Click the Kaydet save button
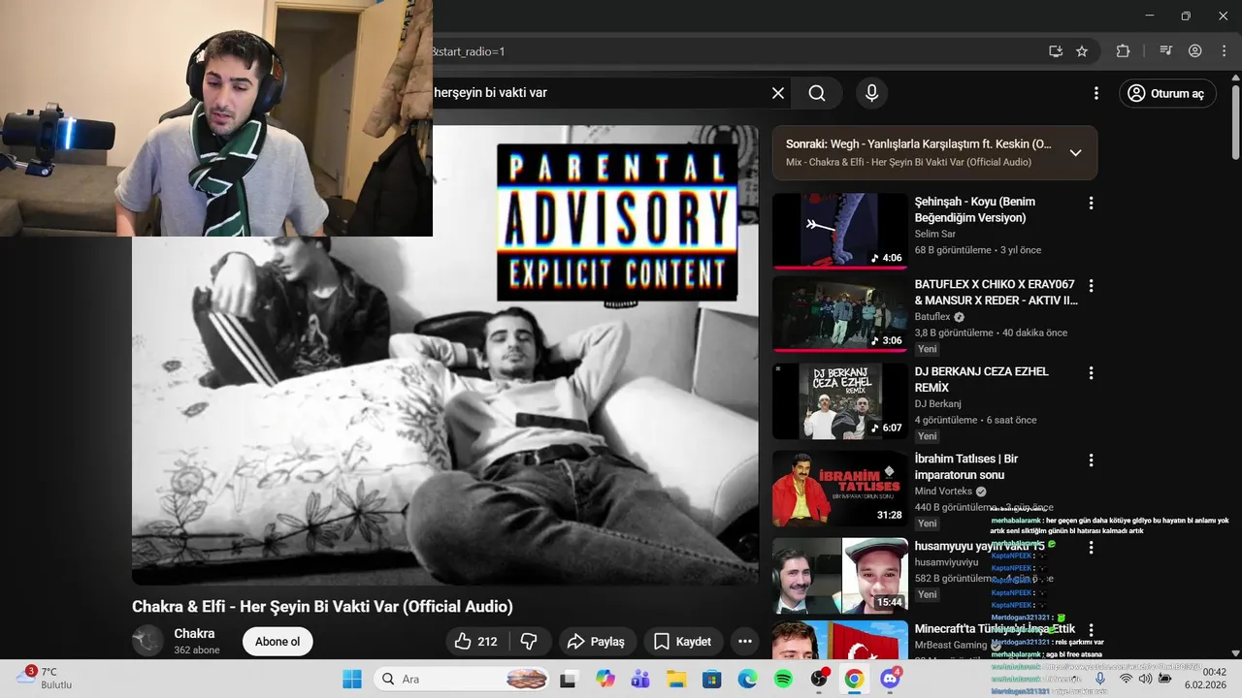1242x698 pixels. pos(683,642)
